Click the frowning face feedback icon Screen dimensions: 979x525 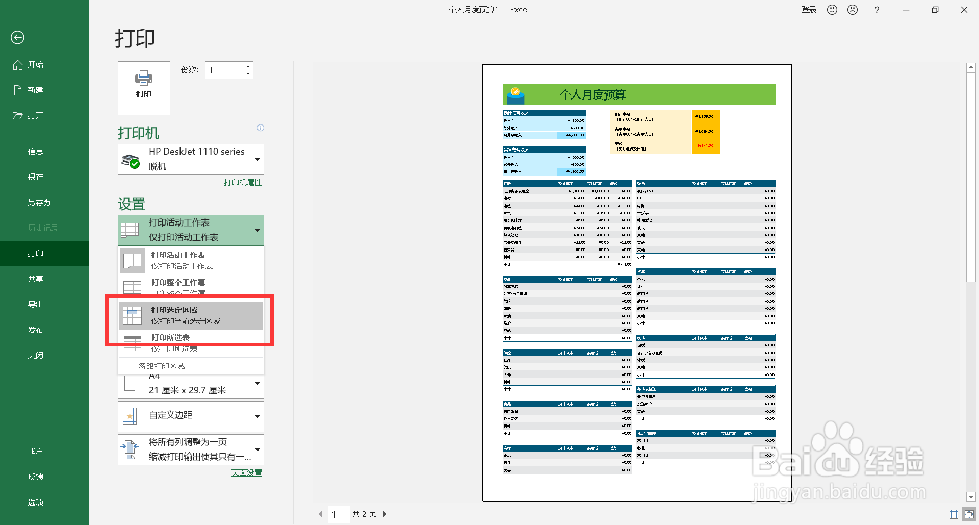pos(853,10)
